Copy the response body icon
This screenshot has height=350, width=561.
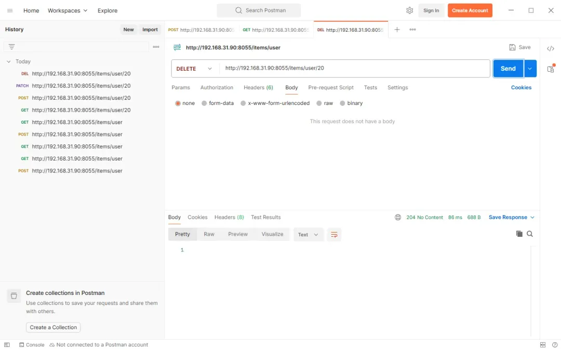pos(519,234)
